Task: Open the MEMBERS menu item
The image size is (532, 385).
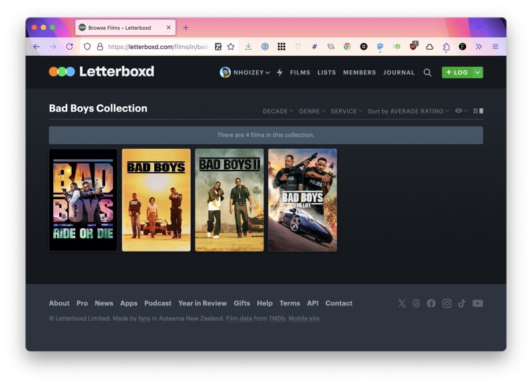Action: (x=359, y=72)
